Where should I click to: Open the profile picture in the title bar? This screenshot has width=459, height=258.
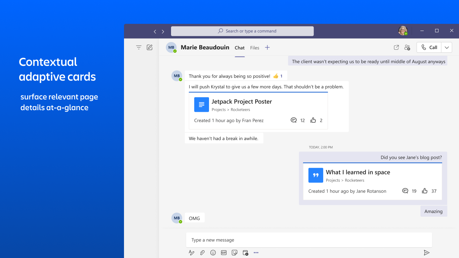[403, 31]
